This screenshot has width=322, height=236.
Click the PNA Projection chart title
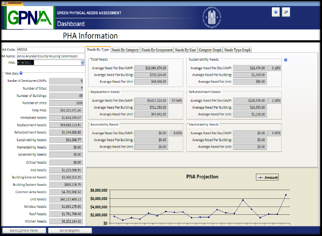(x=202, y=177)
